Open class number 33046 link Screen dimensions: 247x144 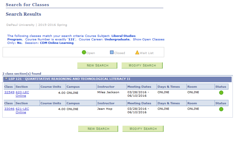pyautogui.click(x=9, y=109)
